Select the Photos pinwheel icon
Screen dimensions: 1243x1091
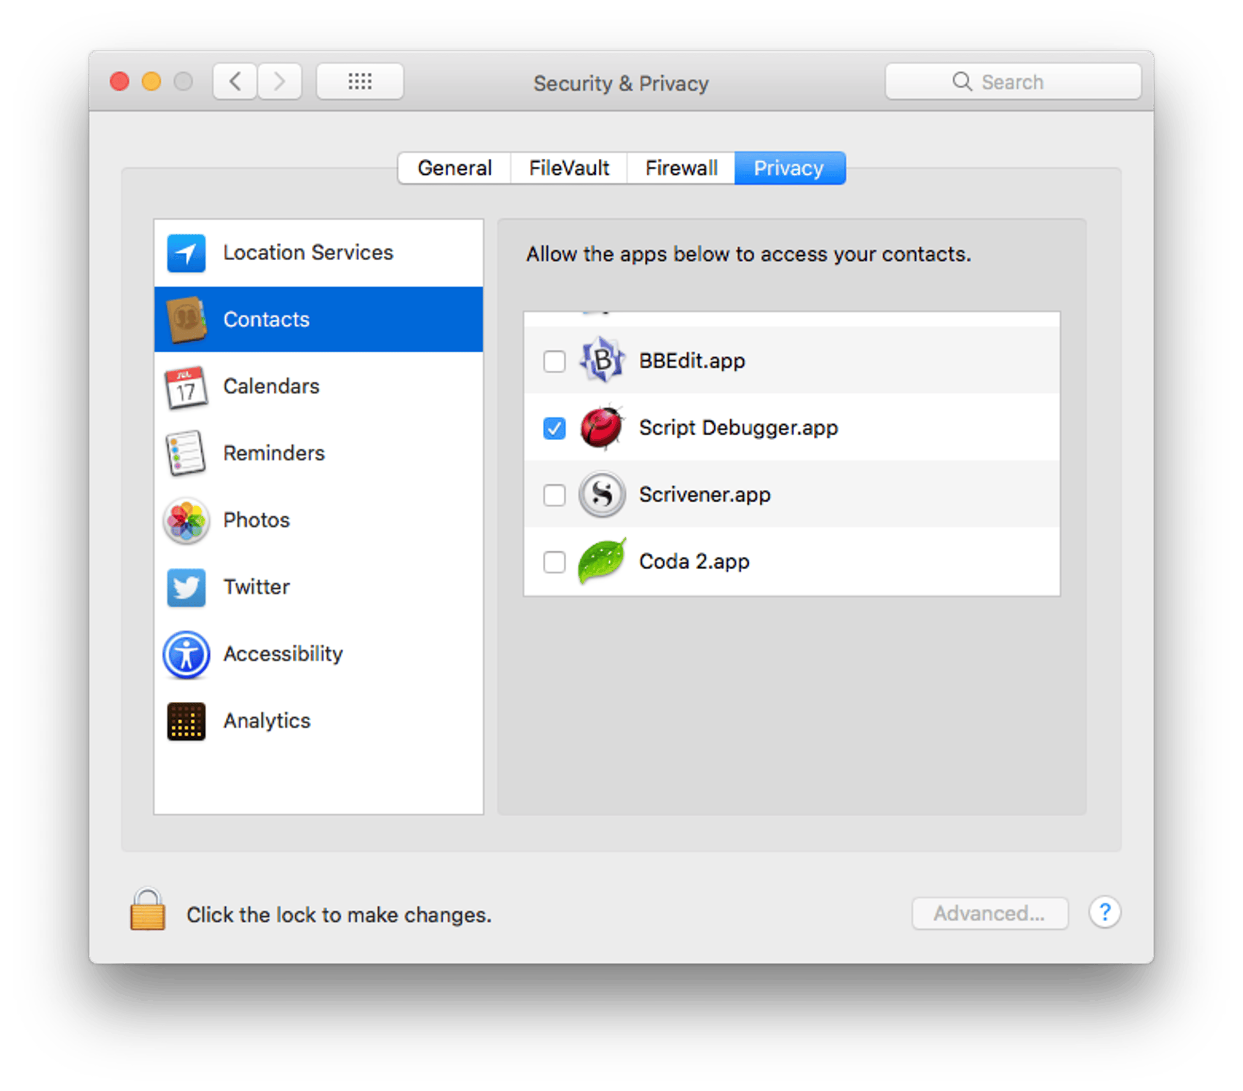tap(186, 521)
